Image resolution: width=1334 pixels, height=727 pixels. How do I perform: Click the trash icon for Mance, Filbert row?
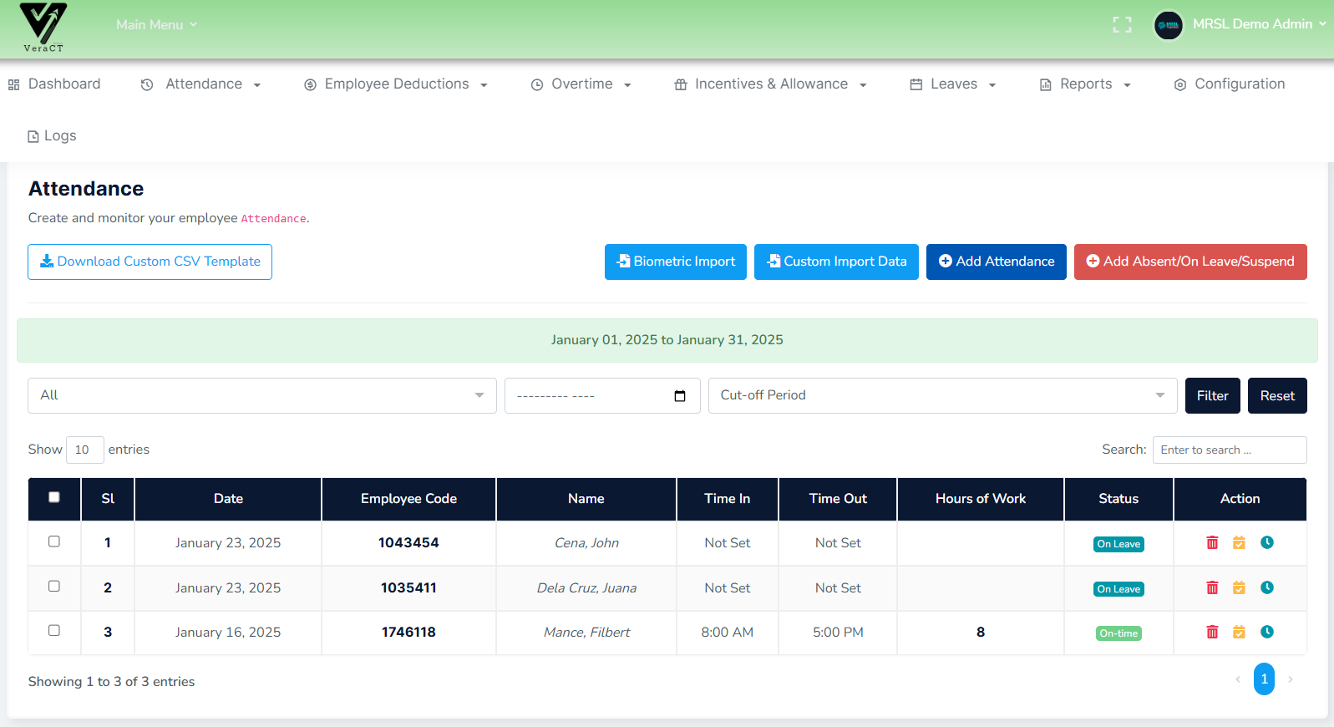point(1212,633)
